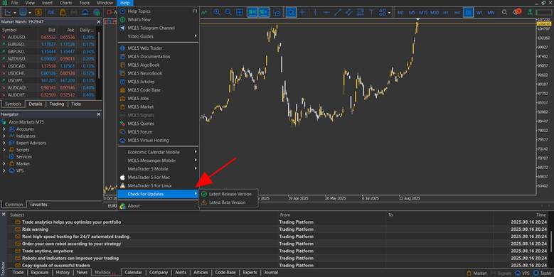Toggle M5 timeframe button
The width and height of the screenshot is (554, 277).
(x=412, y=13)
